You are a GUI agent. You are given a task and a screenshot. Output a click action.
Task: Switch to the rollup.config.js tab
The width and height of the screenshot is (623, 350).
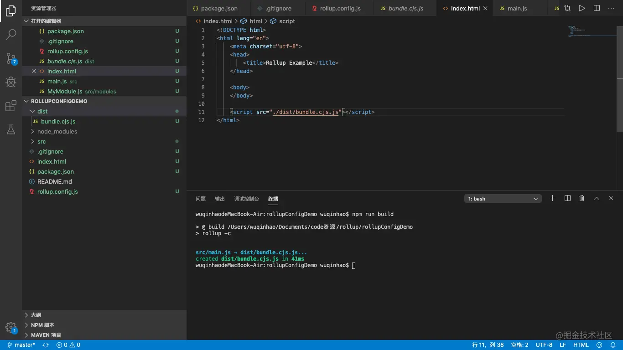pos(339,8)
